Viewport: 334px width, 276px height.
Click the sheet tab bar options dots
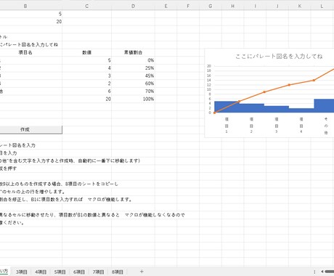[x=314, y=272]
